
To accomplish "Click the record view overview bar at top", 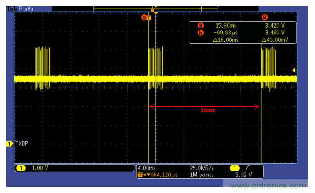I will coord(155,9).
